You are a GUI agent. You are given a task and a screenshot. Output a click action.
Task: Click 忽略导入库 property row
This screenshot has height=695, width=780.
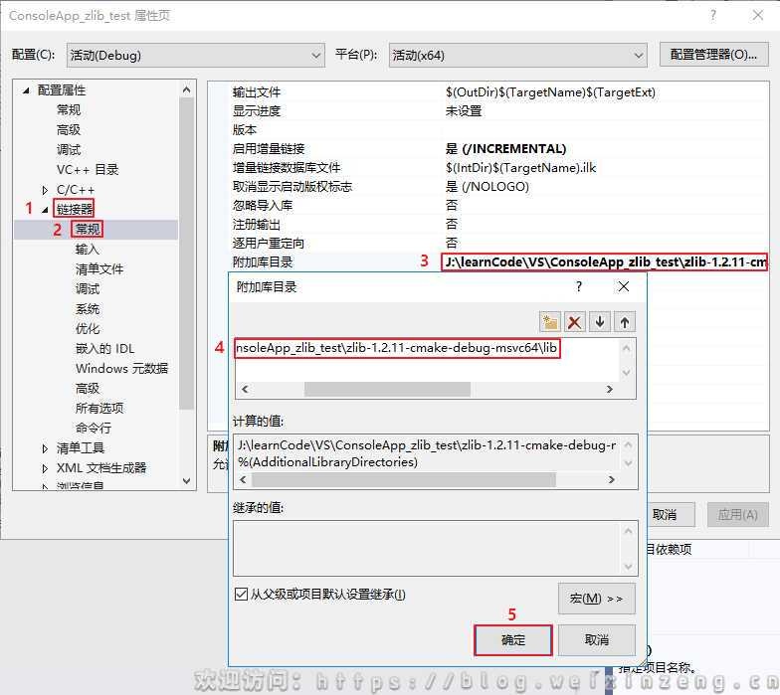pyautogui.click(x=499, y=205)
